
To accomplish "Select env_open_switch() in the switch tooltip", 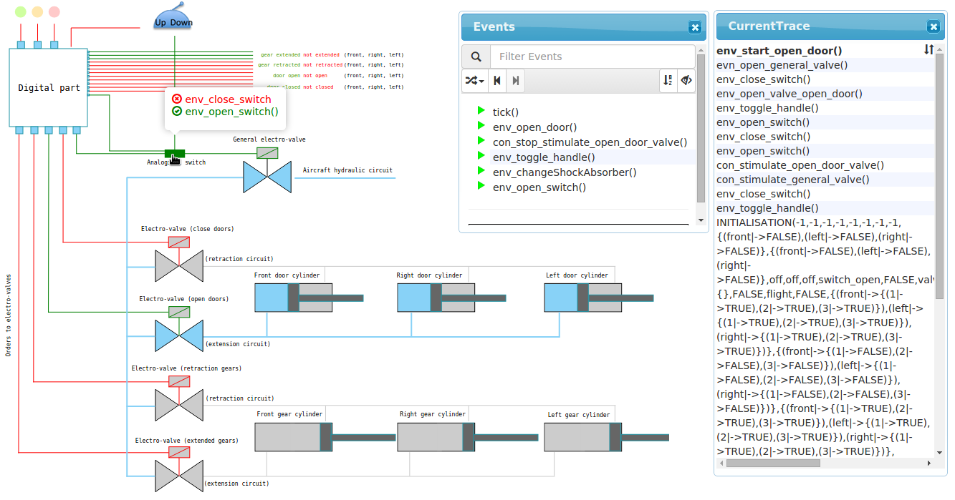I will (231, 112).
